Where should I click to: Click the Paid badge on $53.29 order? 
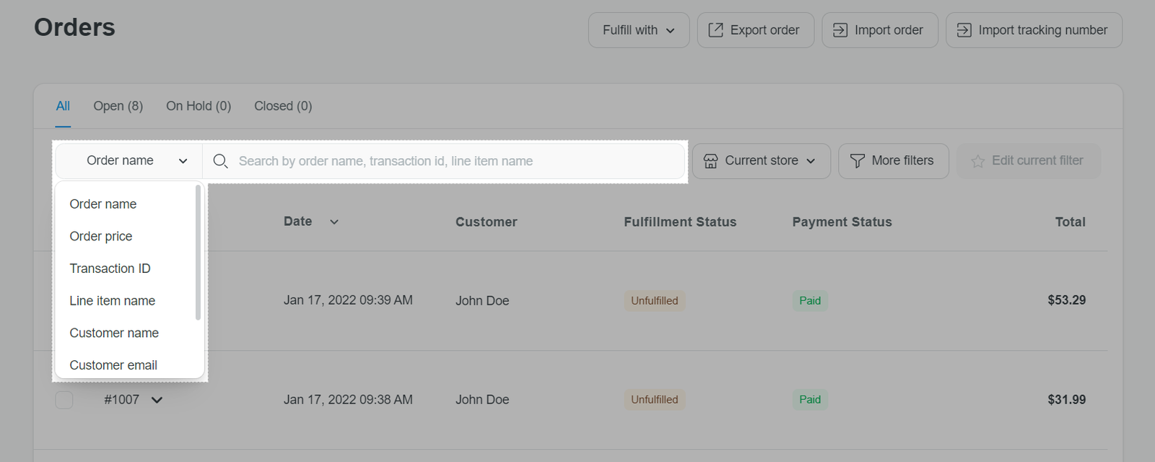click(x=810, y=301)
